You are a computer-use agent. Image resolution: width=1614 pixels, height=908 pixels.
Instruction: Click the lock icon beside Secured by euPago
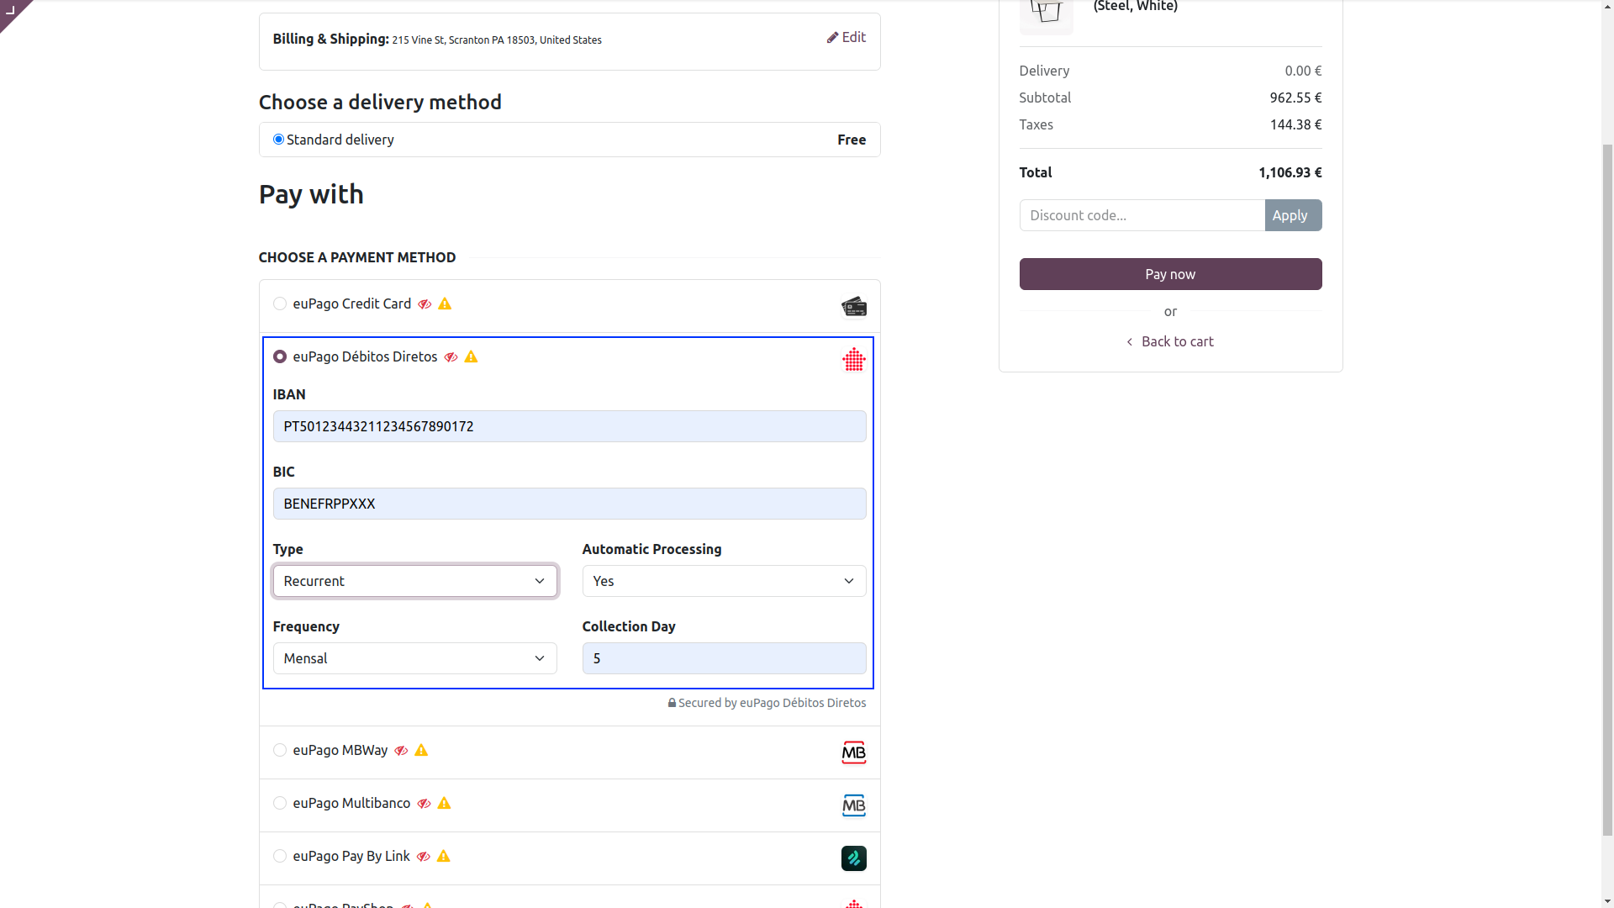point(672,703)
